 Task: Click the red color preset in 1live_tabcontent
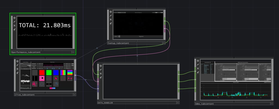pos(42,72)
